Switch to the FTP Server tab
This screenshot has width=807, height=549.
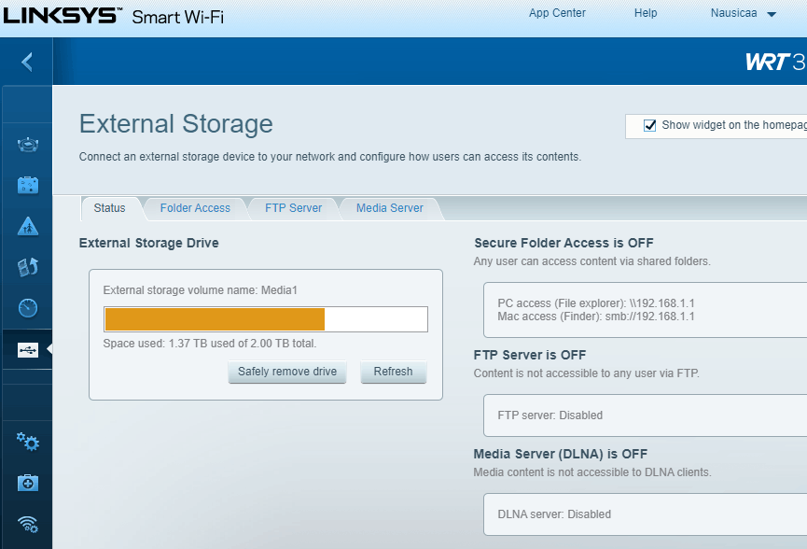[293, 208]
